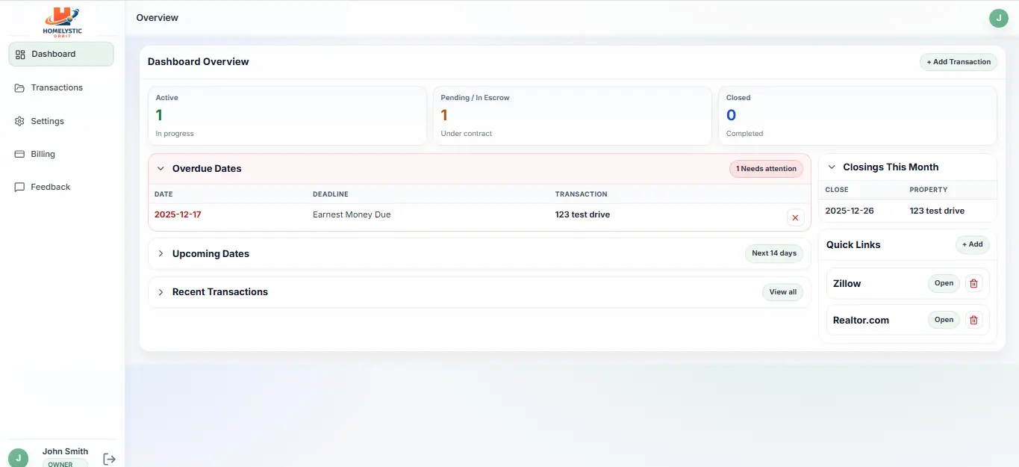
Task: Open the user avatar in the top bar
Action: point(999,17)
